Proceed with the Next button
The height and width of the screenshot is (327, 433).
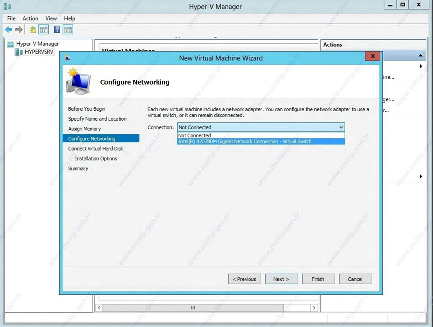(x=281, y=279)
